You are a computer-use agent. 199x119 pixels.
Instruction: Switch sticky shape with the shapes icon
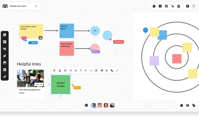(112, 71)
